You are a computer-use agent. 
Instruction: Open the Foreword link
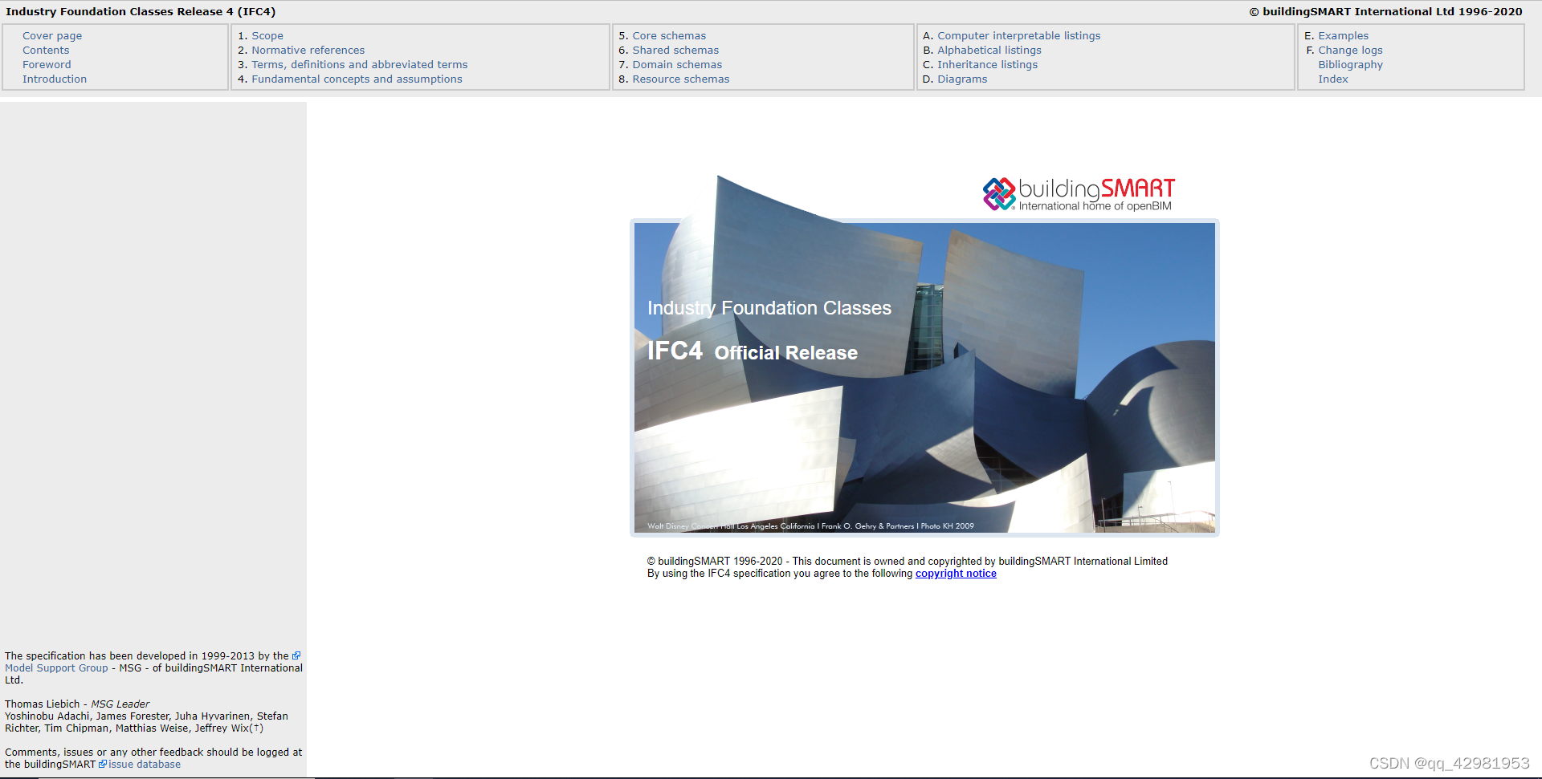pos(47,65)
